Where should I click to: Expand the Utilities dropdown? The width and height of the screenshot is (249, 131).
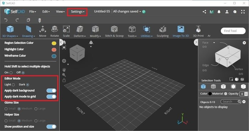click(147, 32)
